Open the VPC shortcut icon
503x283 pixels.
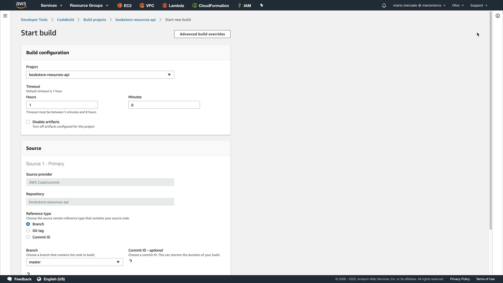[142, 6]
